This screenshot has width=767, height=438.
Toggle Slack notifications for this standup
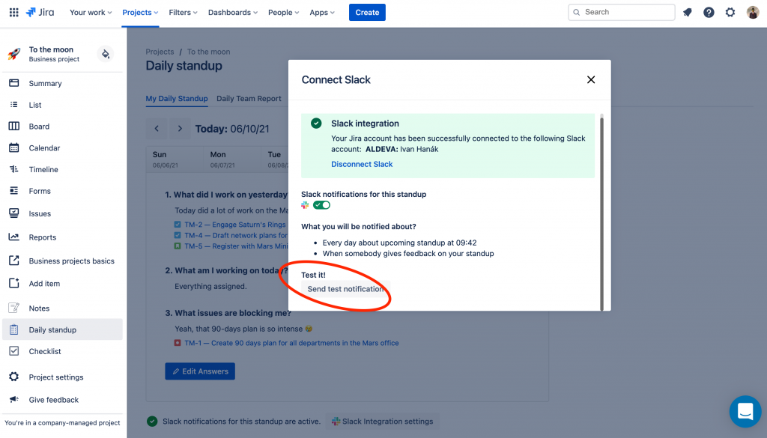322,205
